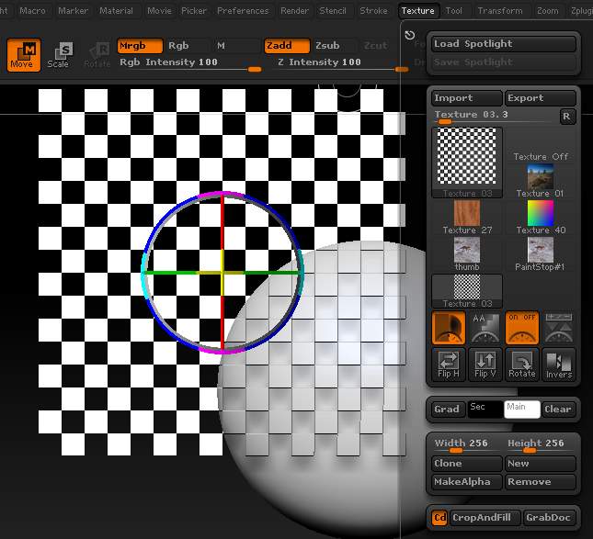This screenshot has height=539, width=593.
Task: Click the Grad button
Action: [x=448, y=410]
